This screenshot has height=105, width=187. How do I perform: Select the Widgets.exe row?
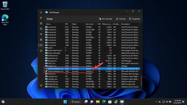tap(92, 66)
